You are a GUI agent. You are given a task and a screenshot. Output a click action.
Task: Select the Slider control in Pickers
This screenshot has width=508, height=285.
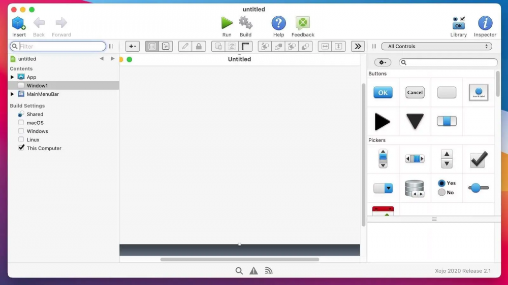pos(478,188)
